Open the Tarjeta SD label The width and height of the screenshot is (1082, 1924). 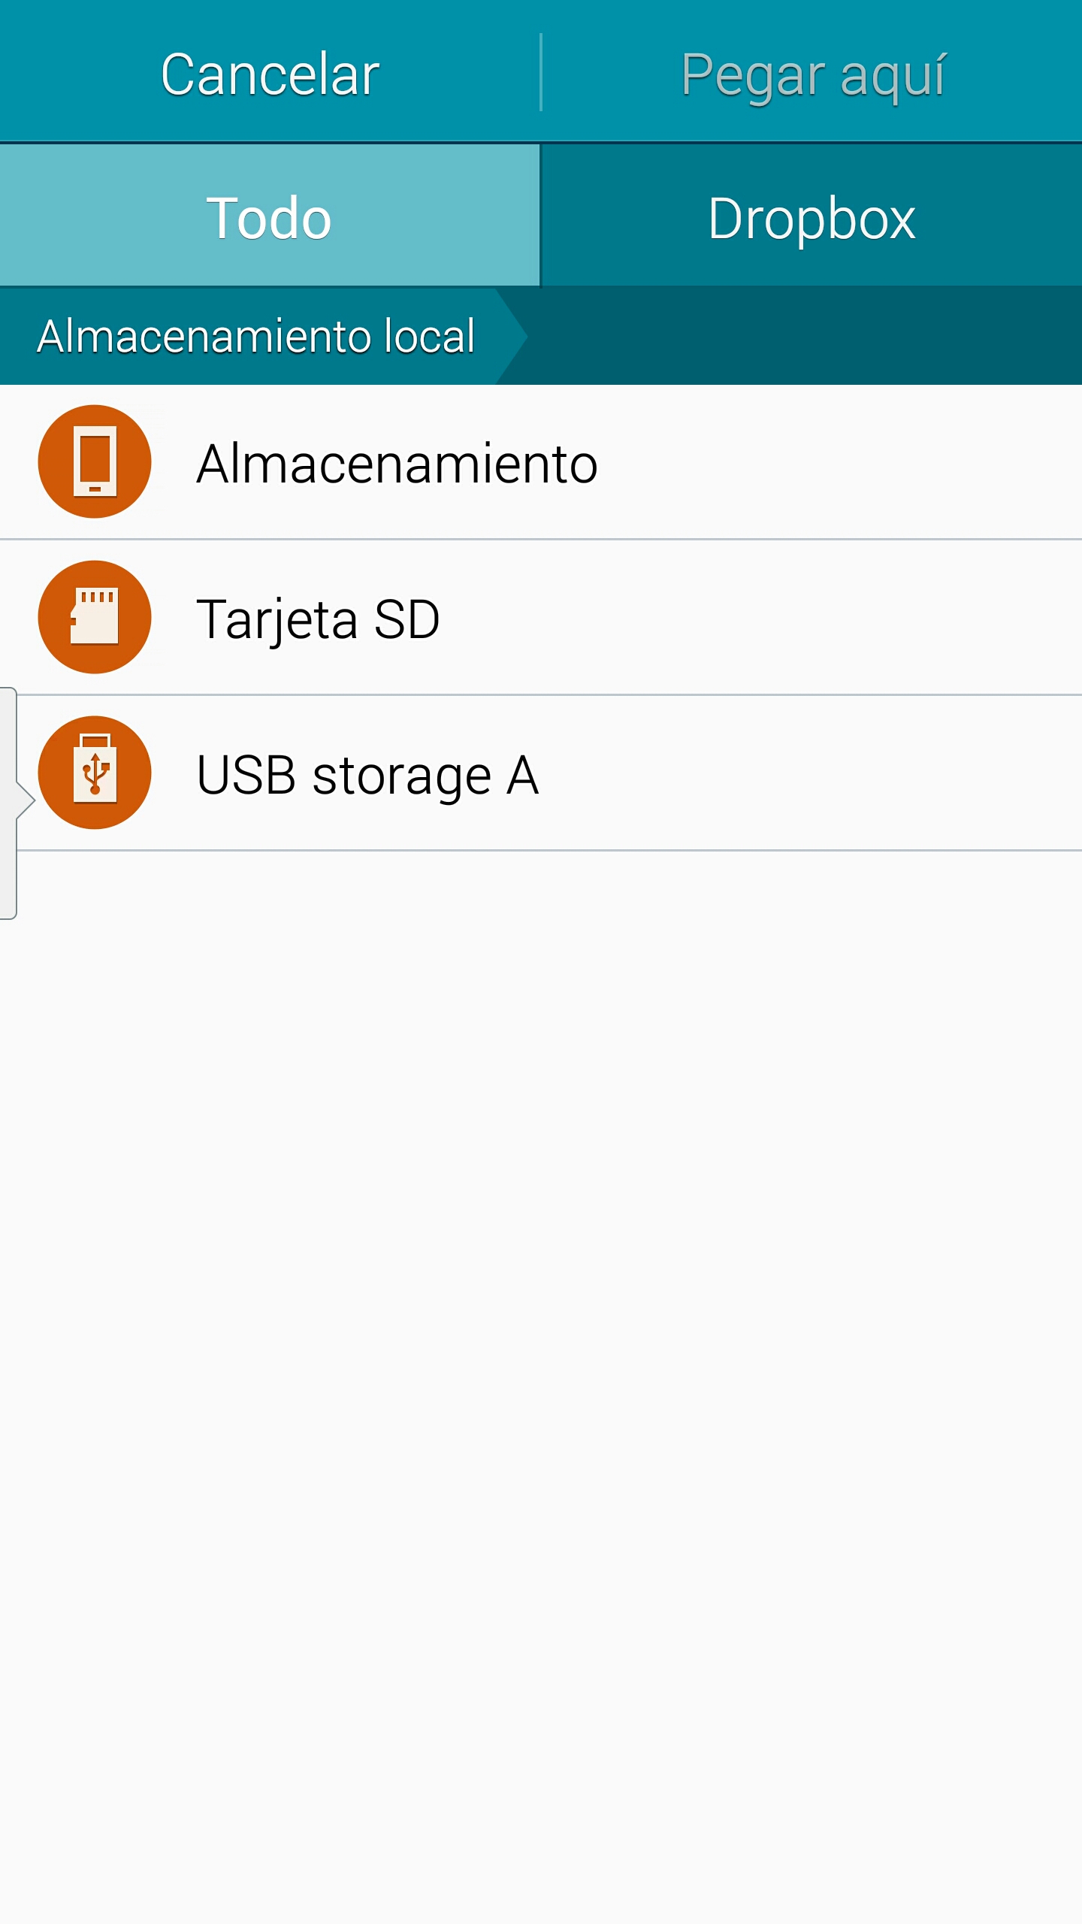(x=318, y=619)
